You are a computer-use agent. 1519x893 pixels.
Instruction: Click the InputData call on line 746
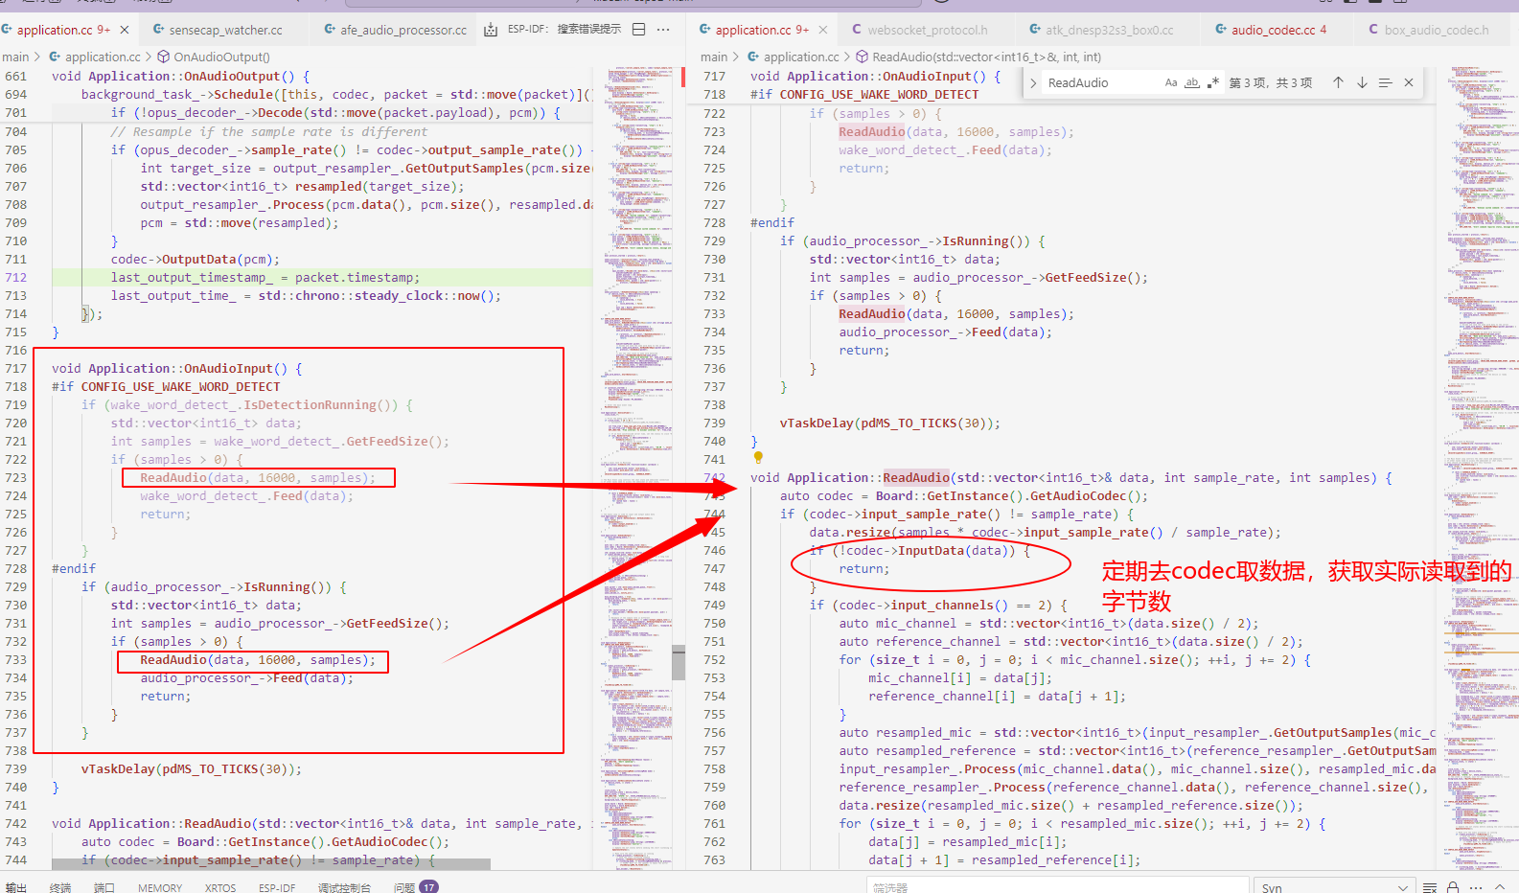tap(931, 550)
